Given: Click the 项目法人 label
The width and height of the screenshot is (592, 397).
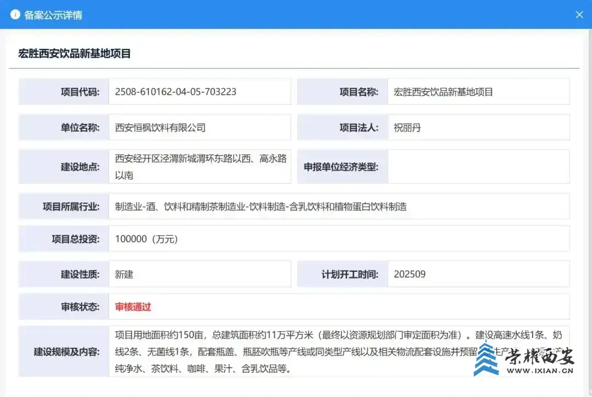Looking at the screenshot, I should tap(358, 128).
